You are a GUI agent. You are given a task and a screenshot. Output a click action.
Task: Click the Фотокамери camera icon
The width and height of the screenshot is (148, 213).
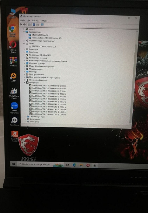28,119
